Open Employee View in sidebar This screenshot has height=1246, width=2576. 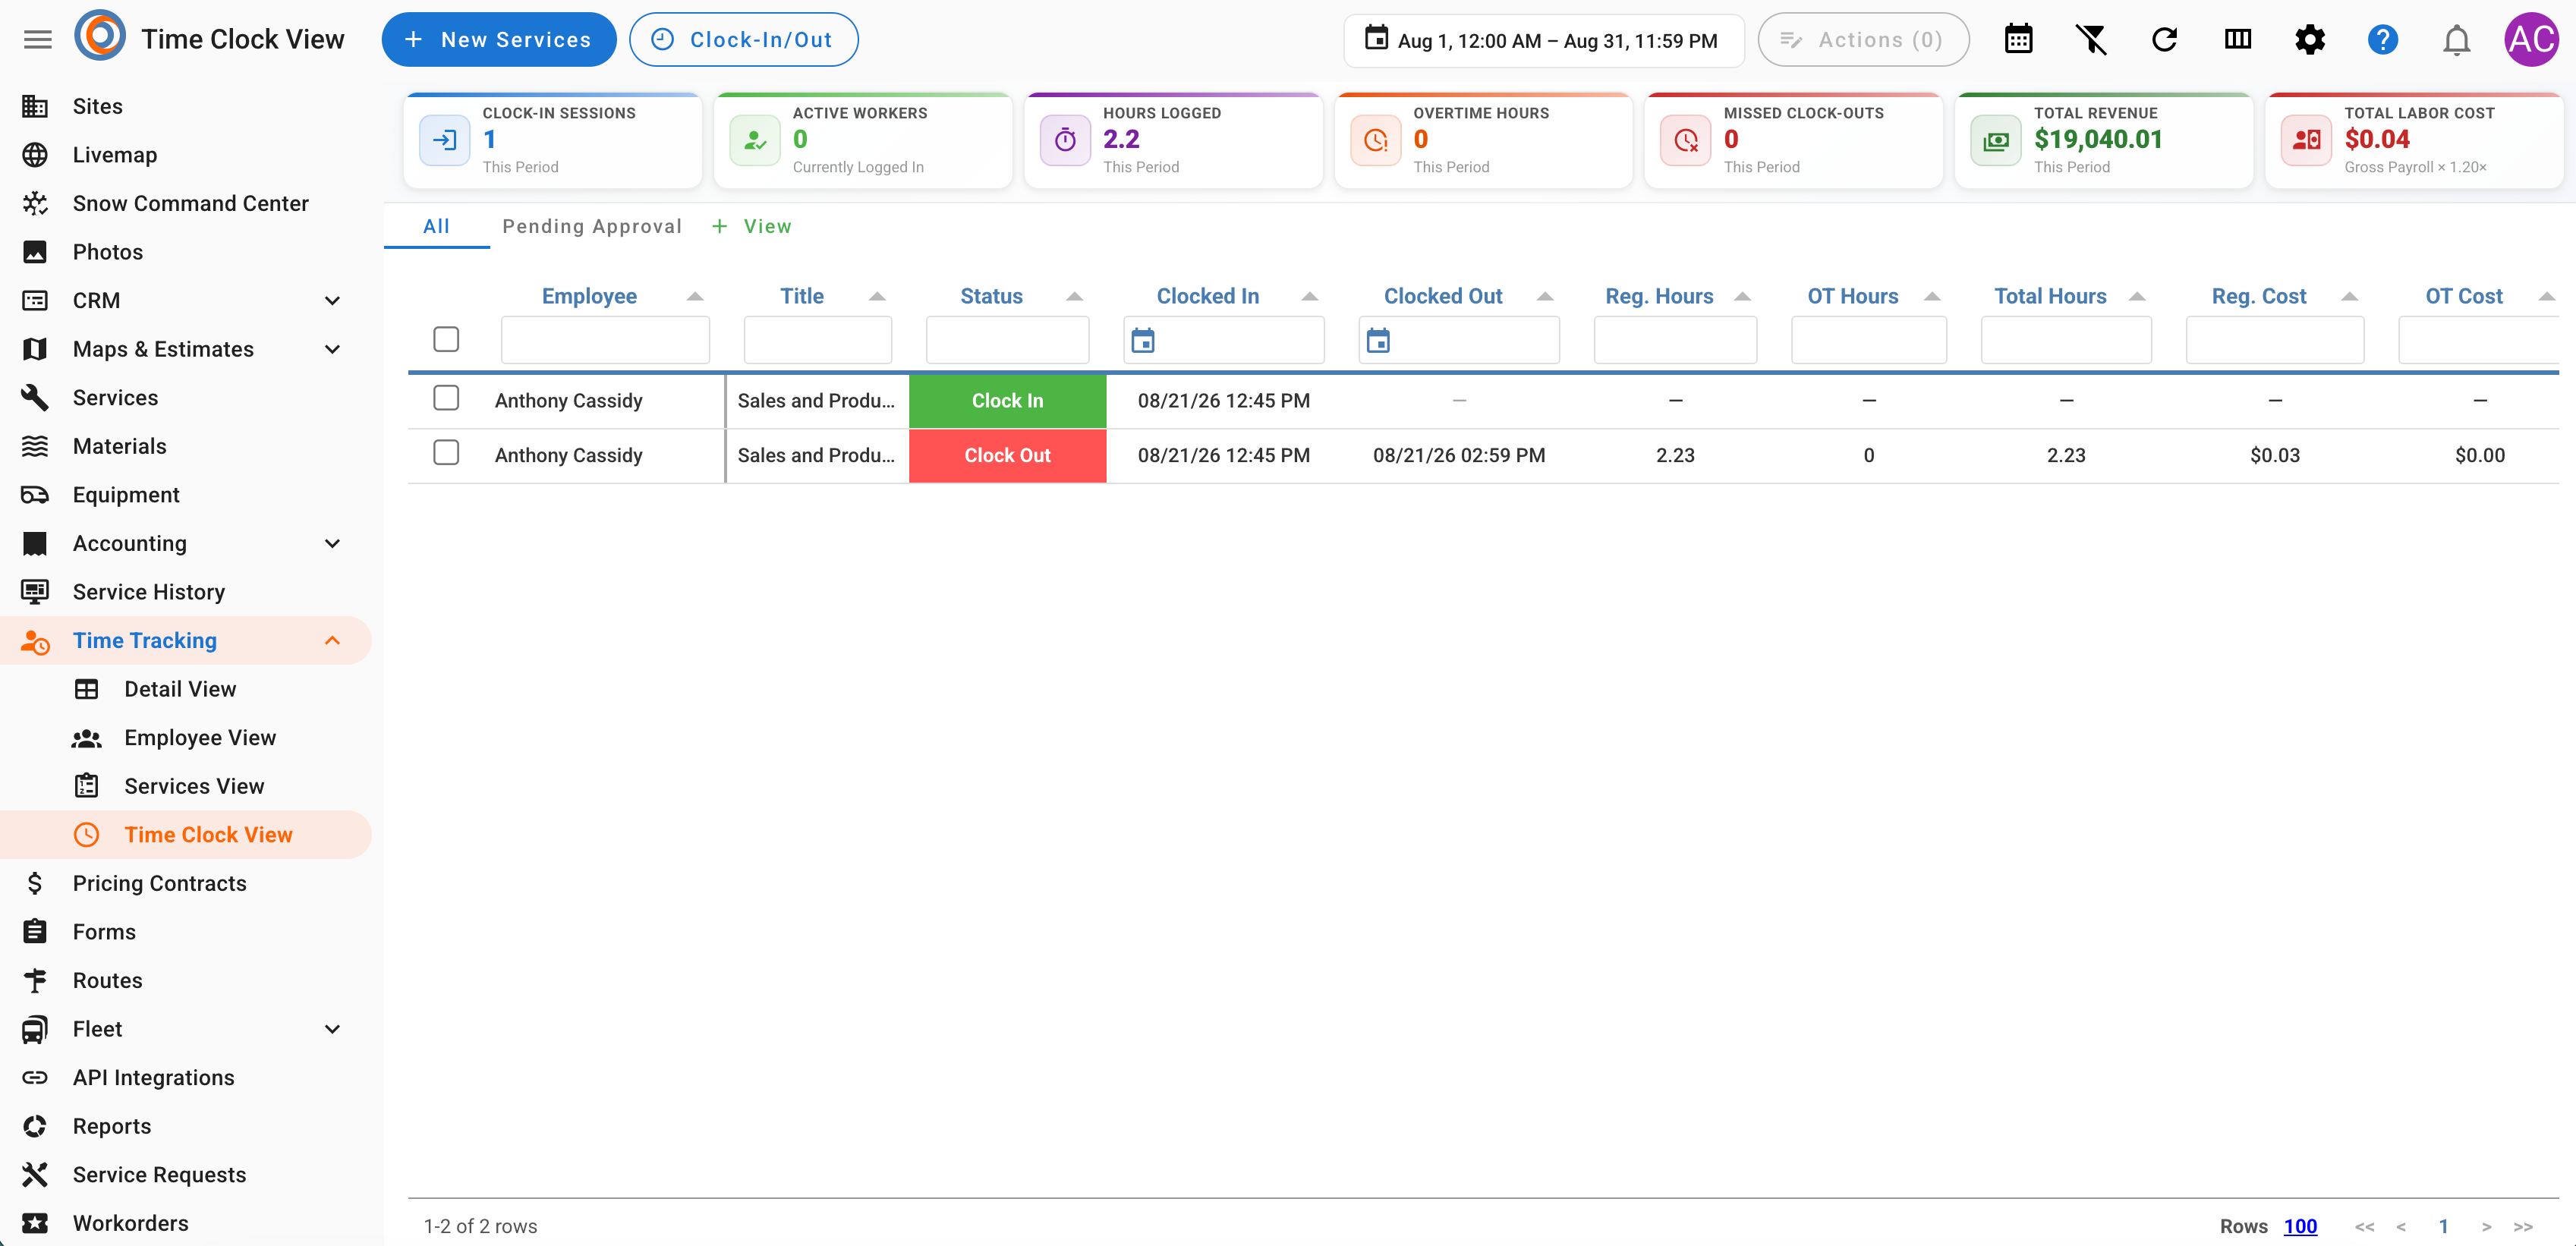pyautogui.click(x=199, y=738)
